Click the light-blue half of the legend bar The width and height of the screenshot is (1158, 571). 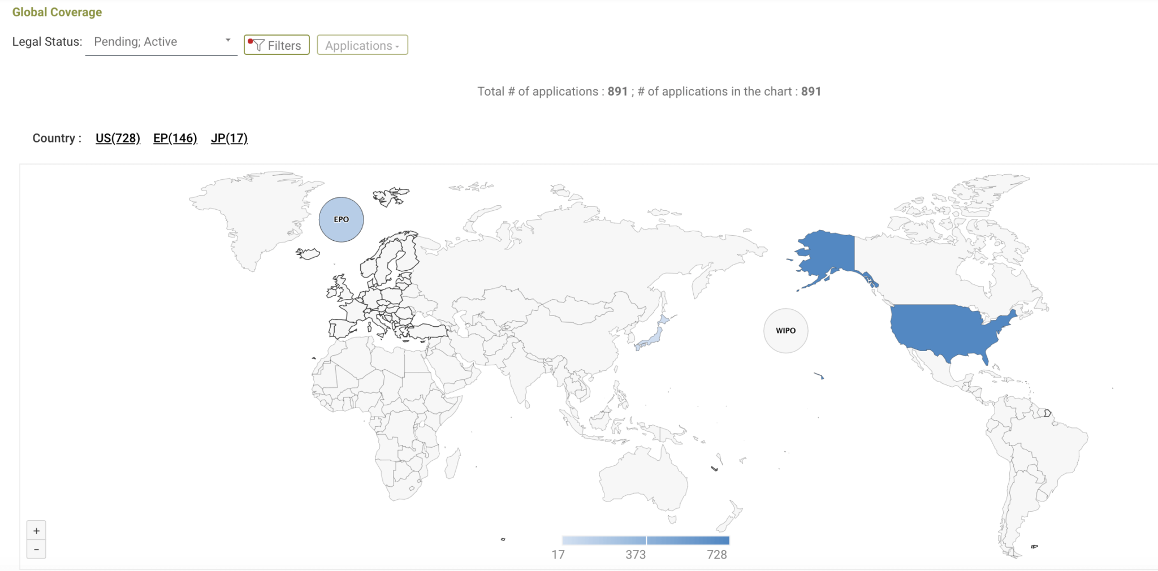604,540
